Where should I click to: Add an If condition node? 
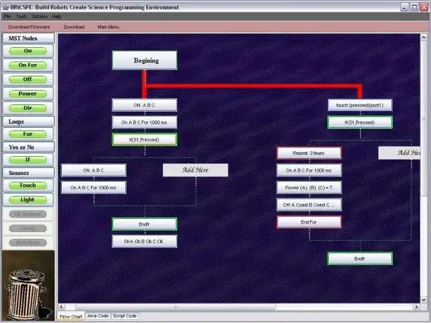point(28,159)
